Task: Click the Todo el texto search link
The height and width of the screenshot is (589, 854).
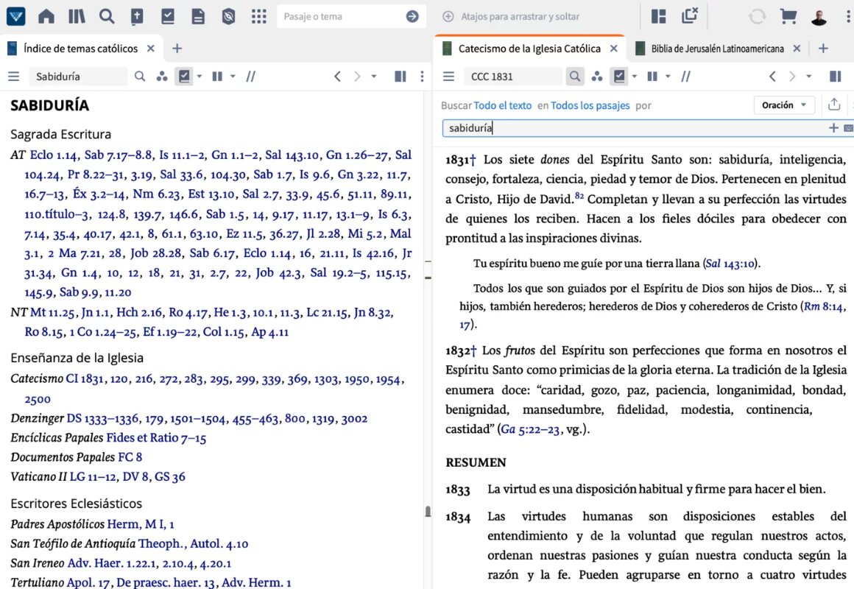Action: [x=503, y=106]
